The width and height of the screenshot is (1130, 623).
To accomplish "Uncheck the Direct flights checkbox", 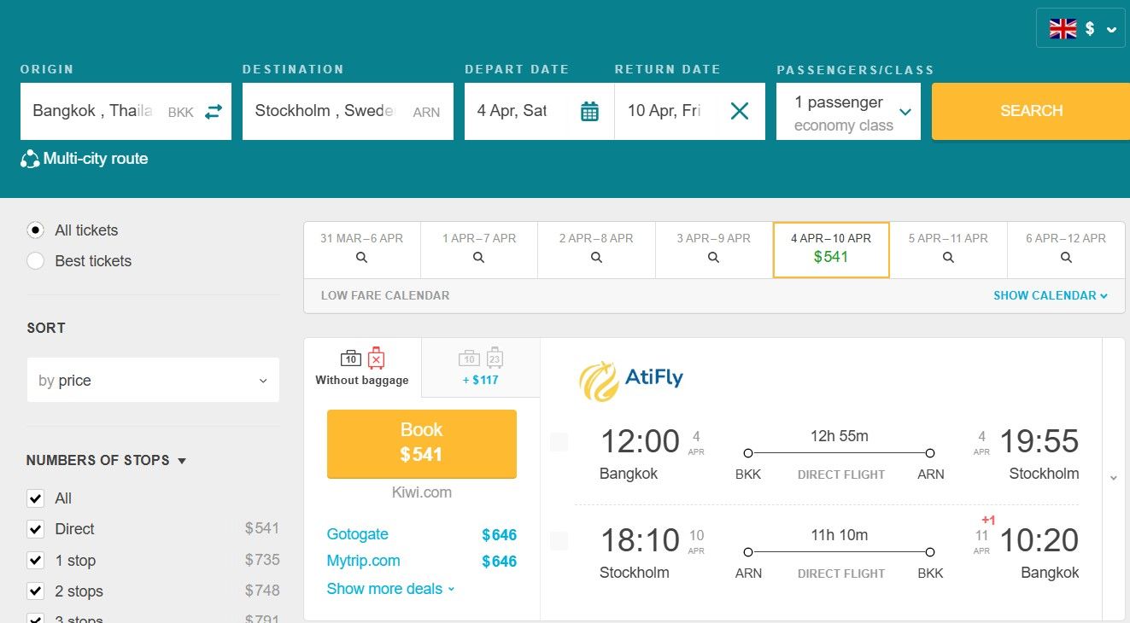I will (35, 529).
